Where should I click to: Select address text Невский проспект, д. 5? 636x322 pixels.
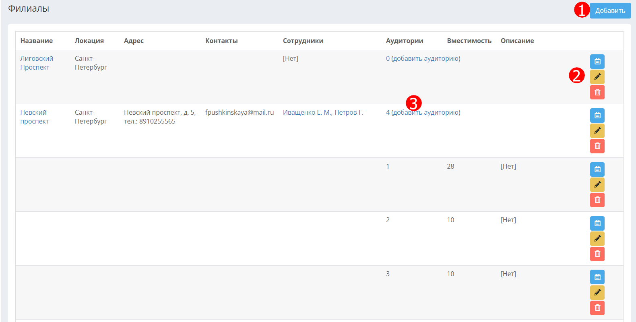click(x=160, y=113)
